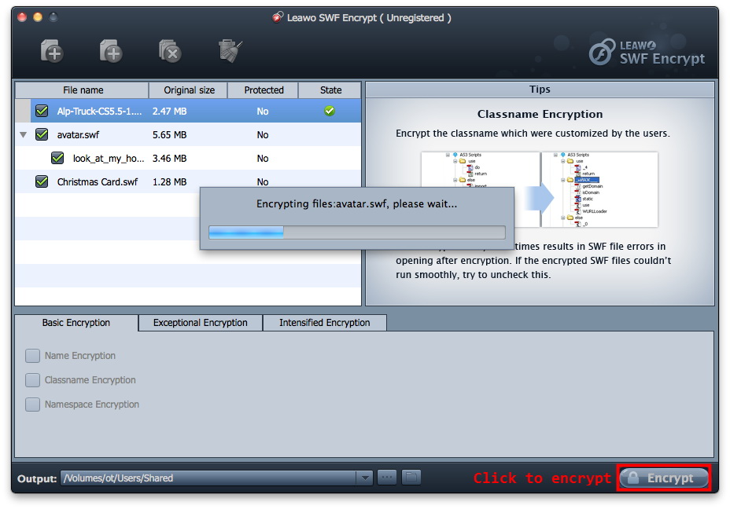Open the output folder icon
This screenshot has height=509, width=730.
tap(411, 478)
